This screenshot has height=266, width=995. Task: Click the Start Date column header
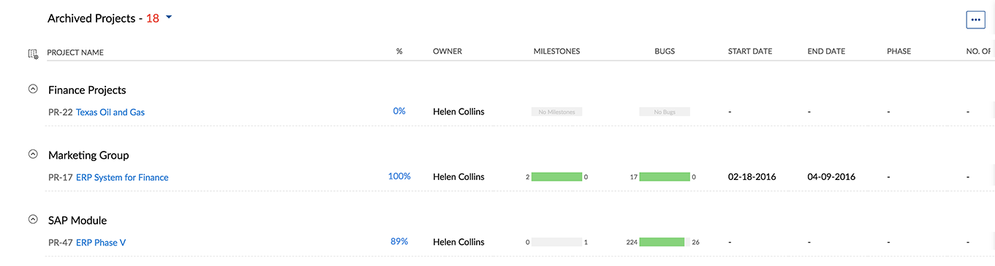[750, 52]
